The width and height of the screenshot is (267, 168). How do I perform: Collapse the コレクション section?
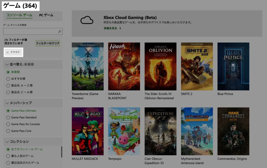tap(33, 142)
